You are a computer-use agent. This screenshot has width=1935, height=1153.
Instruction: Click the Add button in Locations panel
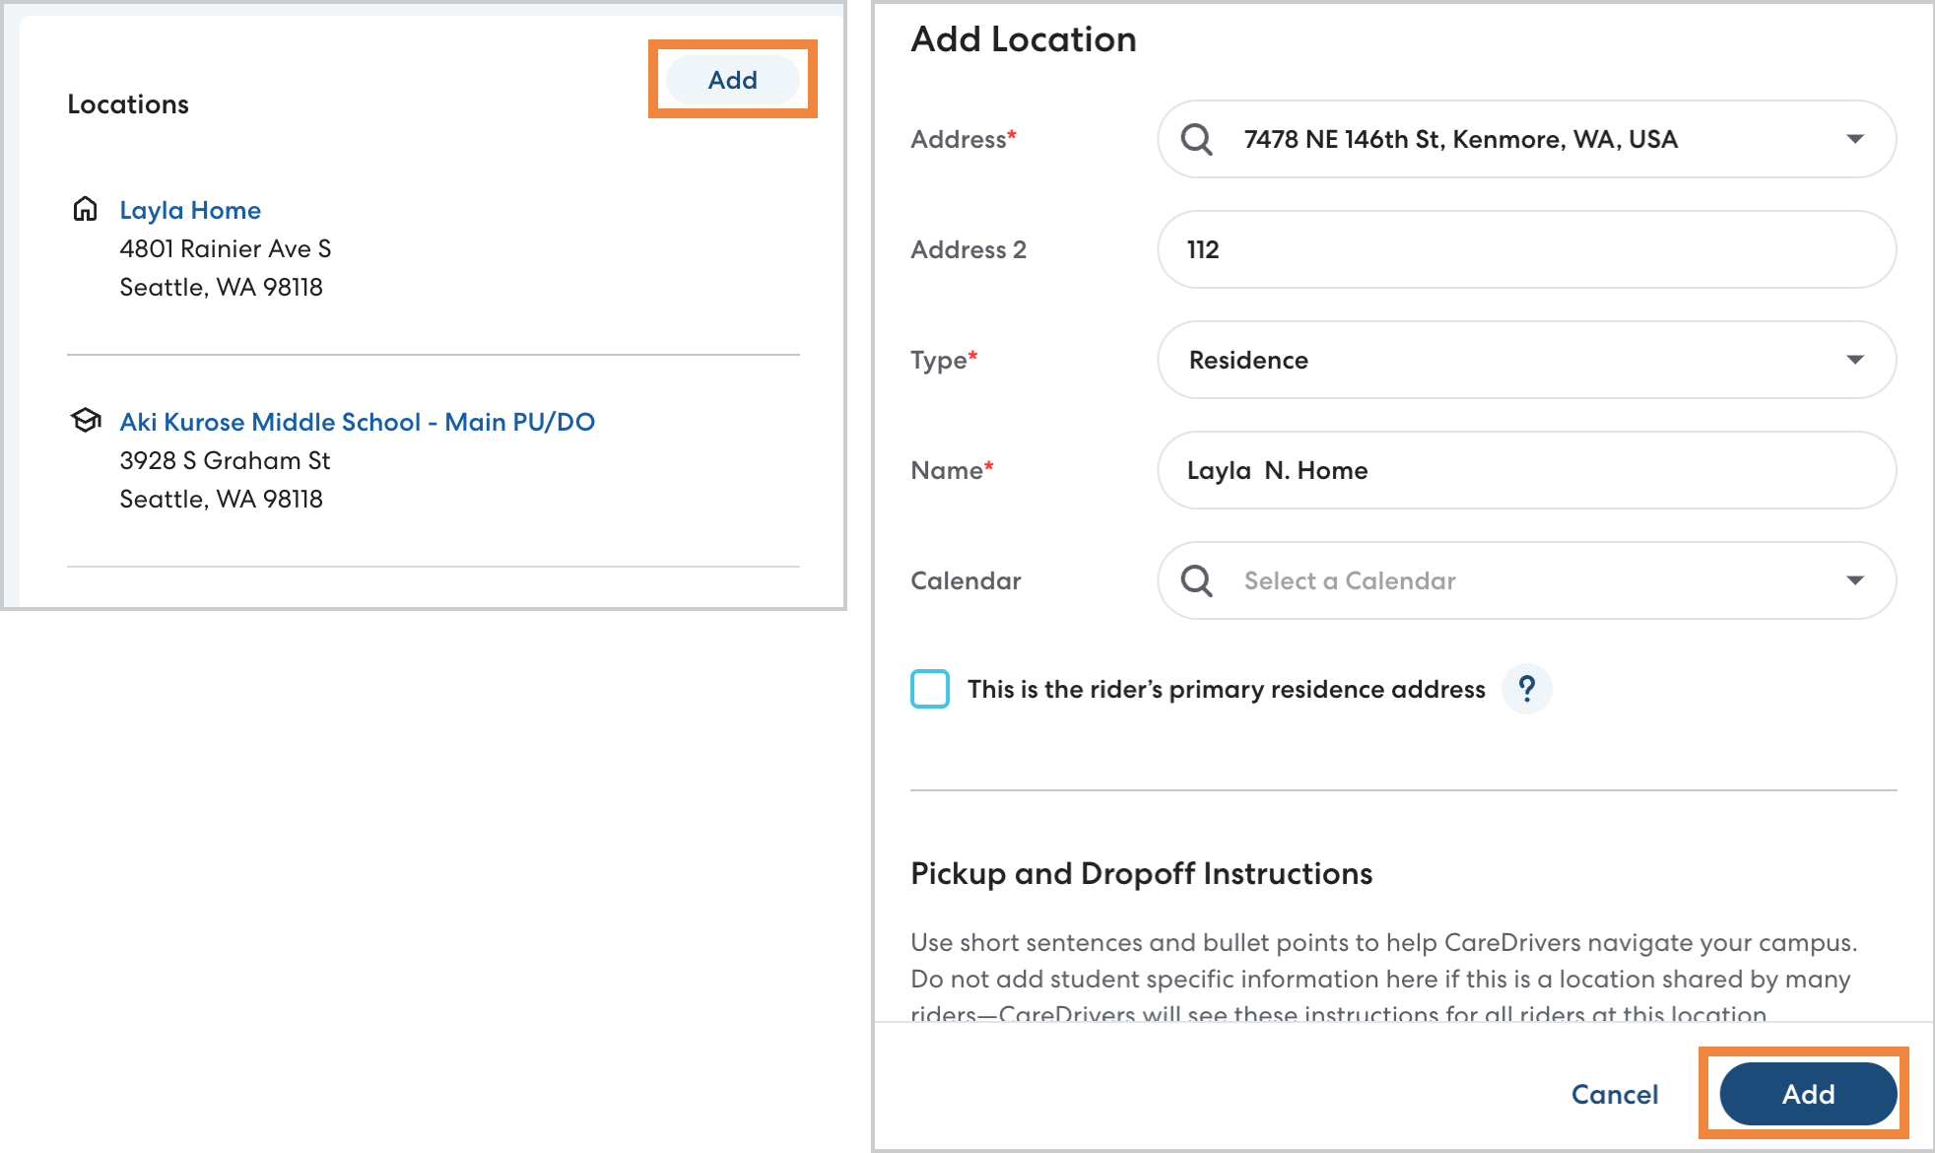click(732, 80)
